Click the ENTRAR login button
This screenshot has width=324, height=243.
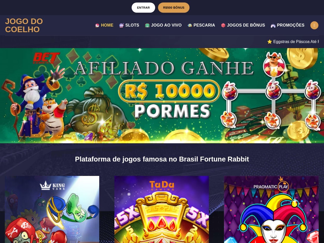143,8
